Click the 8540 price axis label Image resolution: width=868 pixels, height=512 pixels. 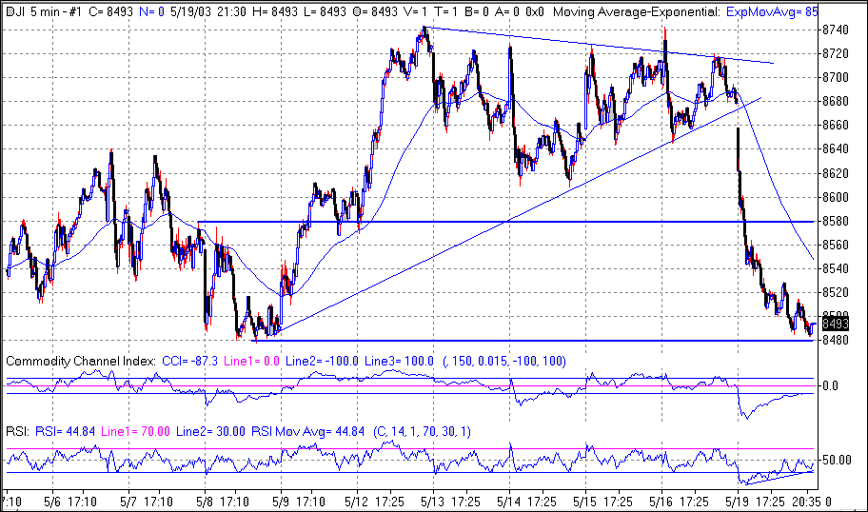pos(836,268)
